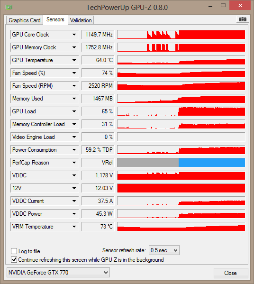Click the GPU-Z app icon in title bar
This screenshot has width=254, height=284.
9,7
